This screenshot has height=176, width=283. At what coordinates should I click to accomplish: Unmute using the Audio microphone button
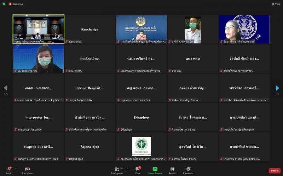click(x=9, y=170)
